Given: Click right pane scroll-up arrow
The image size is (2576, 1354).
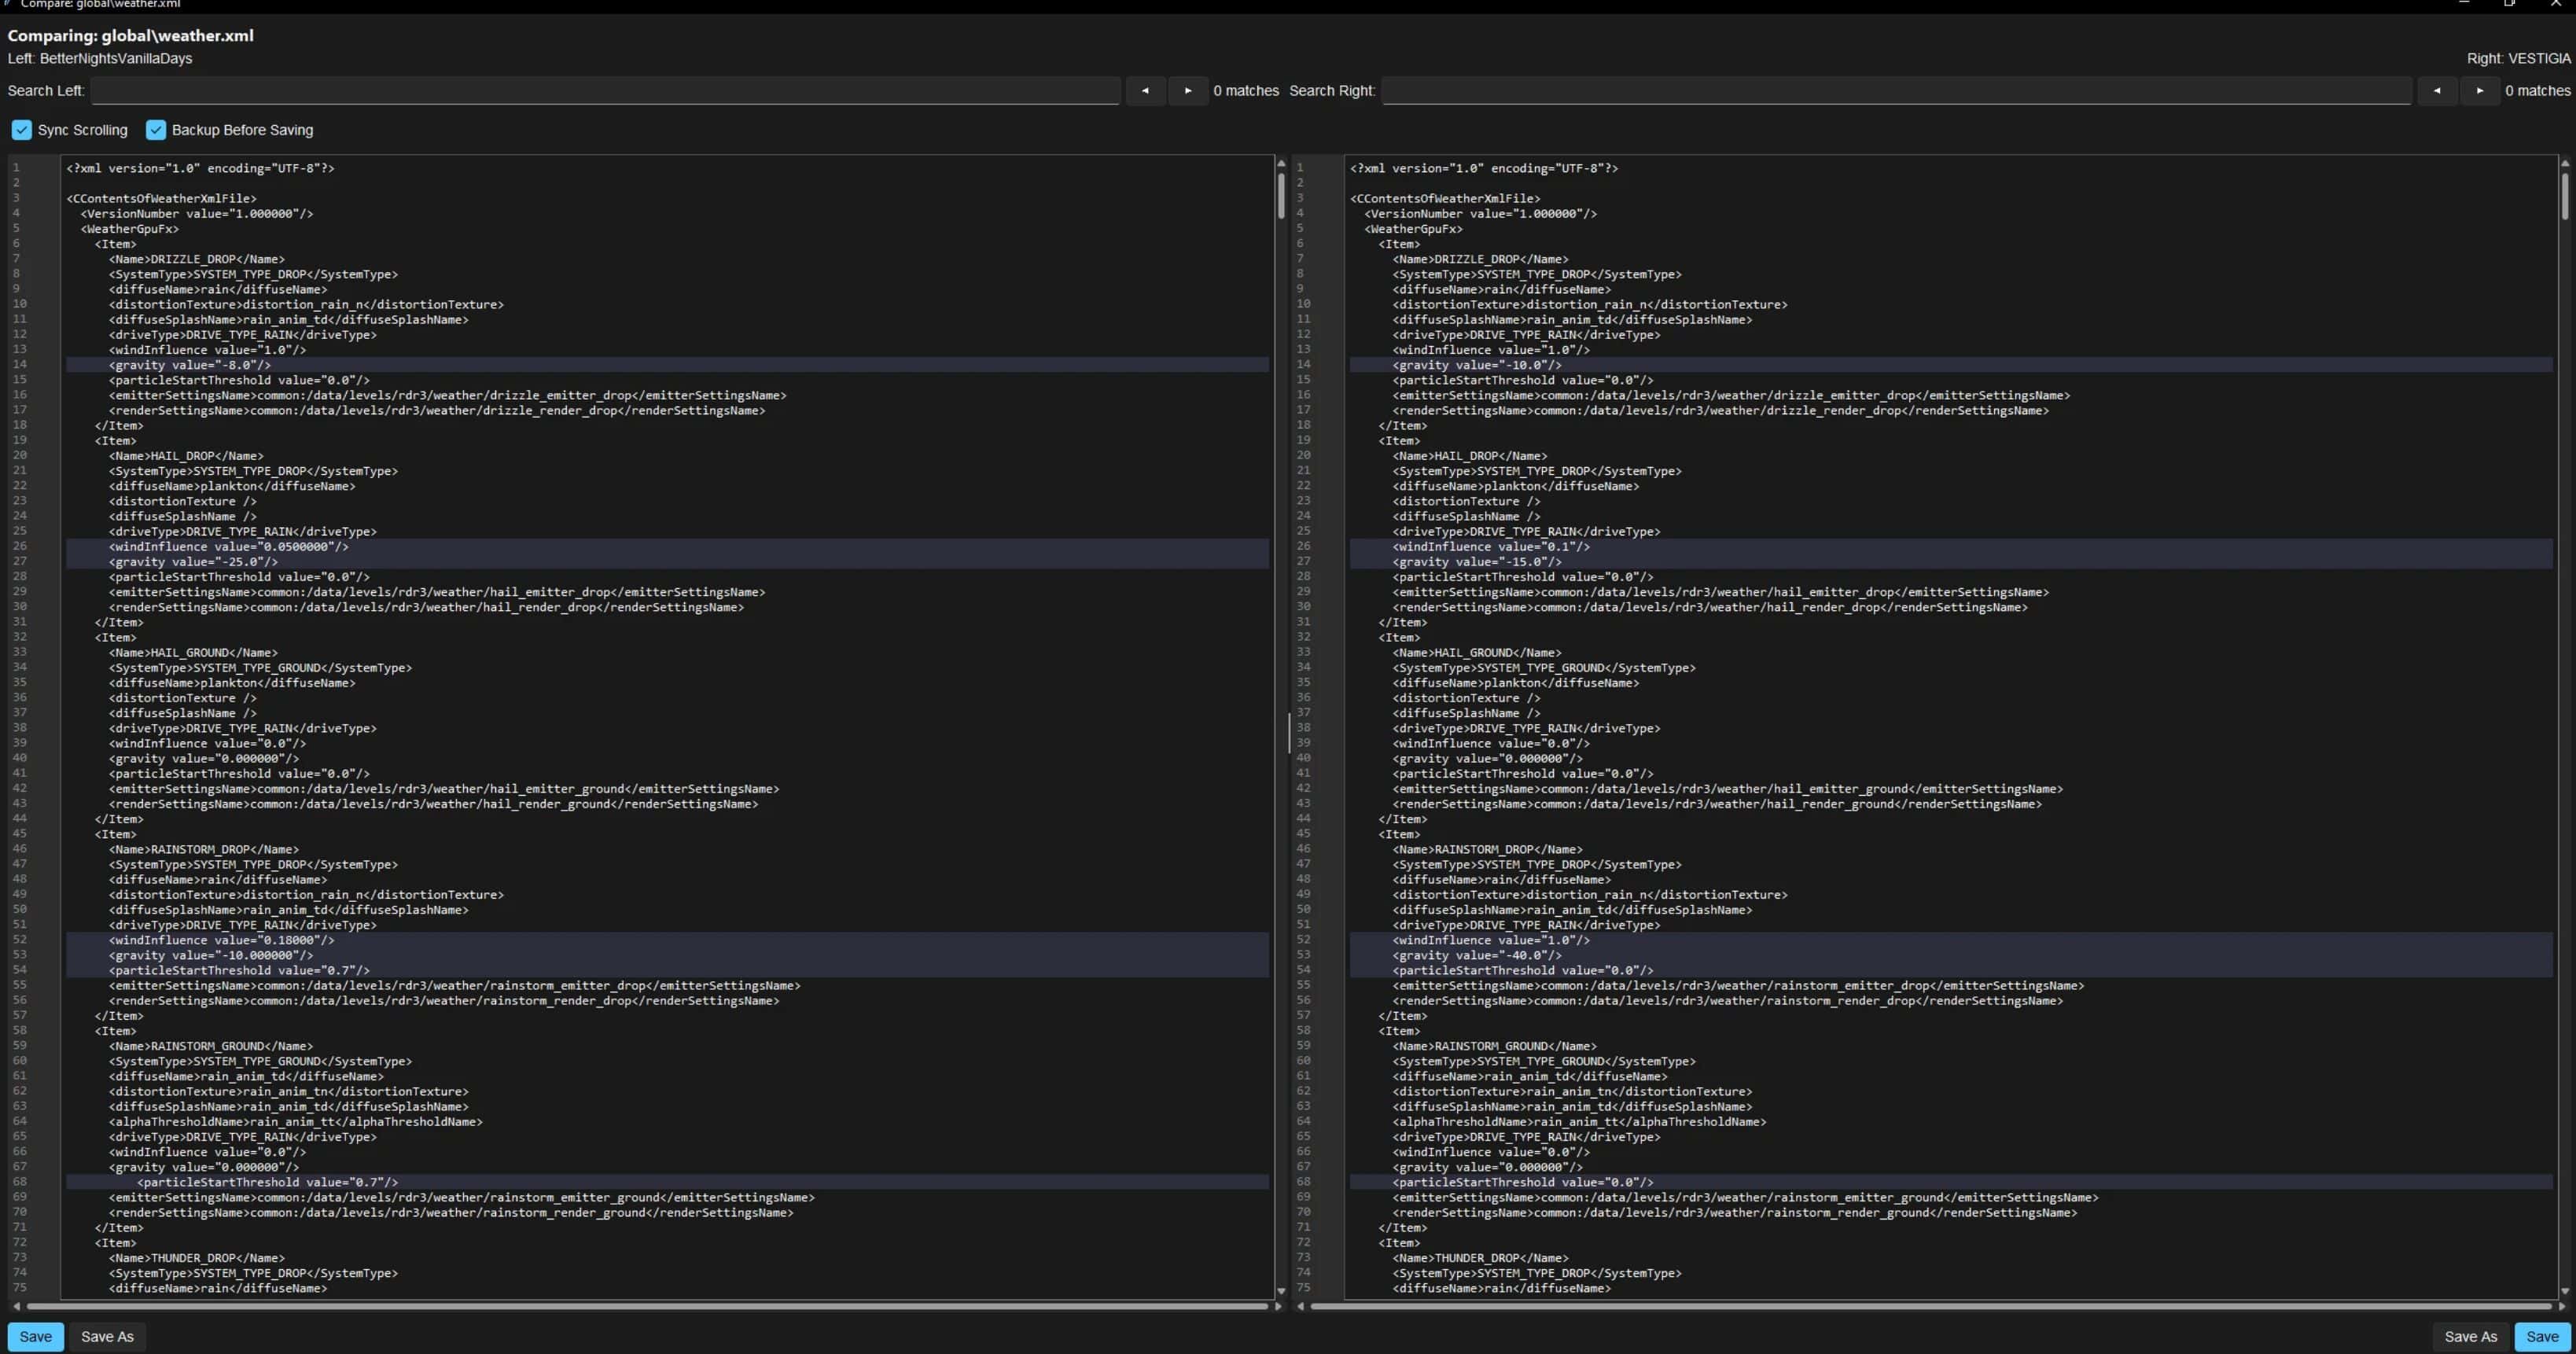Looking at the screenshot, I should [2565, 163].
